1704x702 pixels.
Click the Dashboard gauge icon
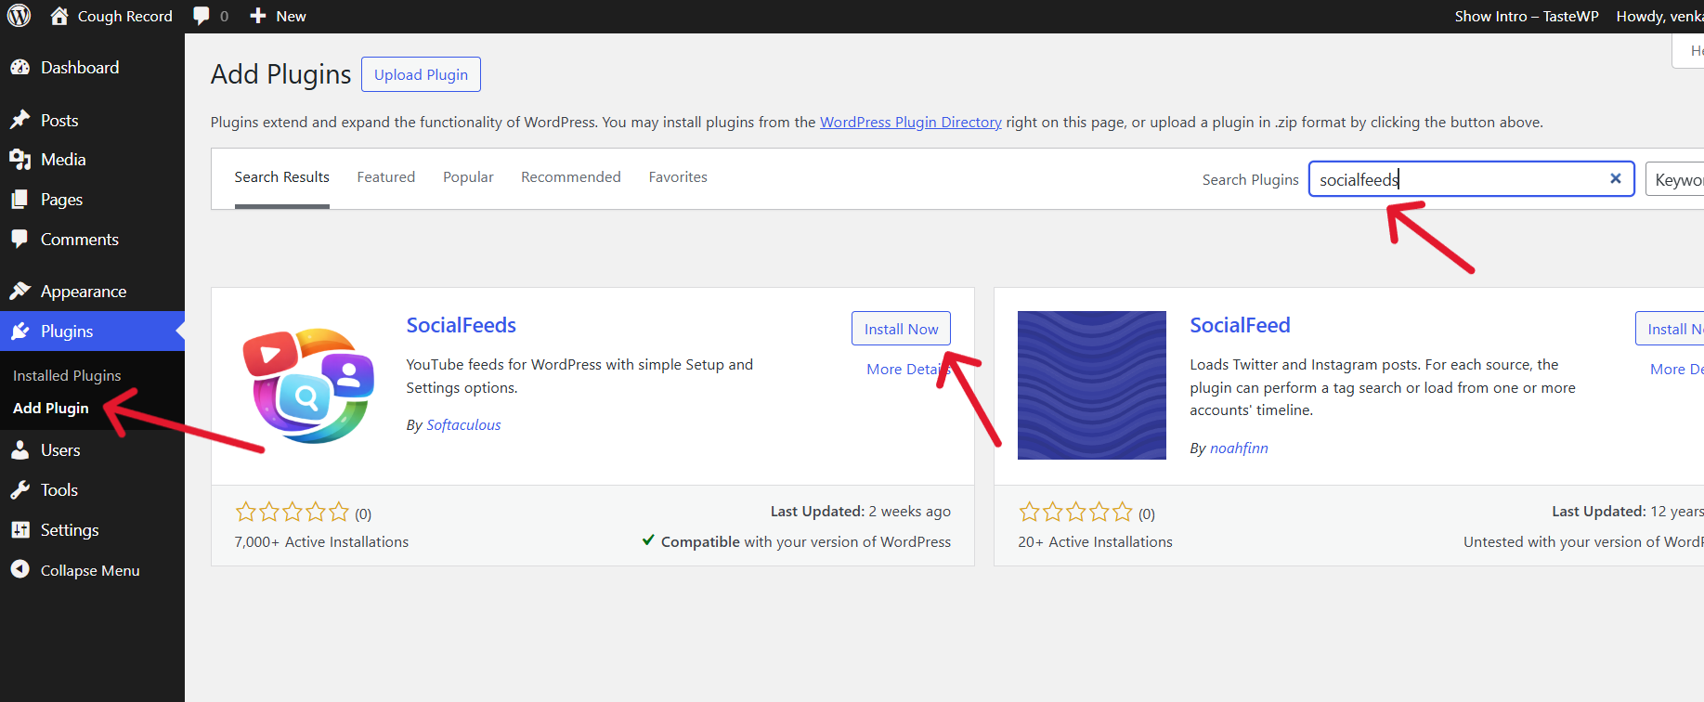click(x=20, y=67)
